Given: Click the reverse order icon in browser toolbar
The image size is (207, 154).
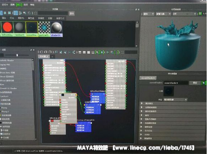Looking at the screenshot, I should point(29,13).
